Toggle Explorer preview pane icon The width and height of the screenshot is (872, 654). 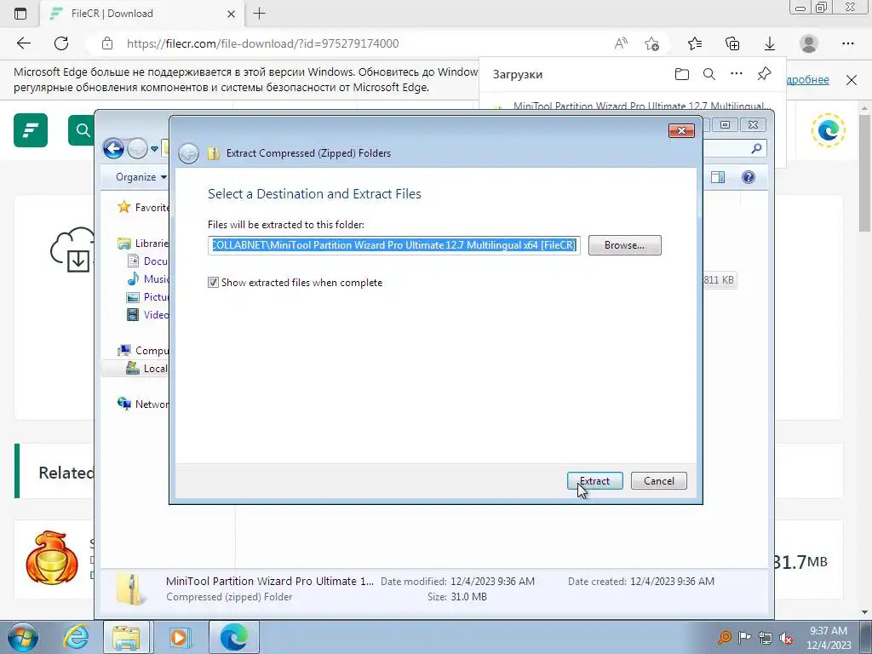(718, 177)
